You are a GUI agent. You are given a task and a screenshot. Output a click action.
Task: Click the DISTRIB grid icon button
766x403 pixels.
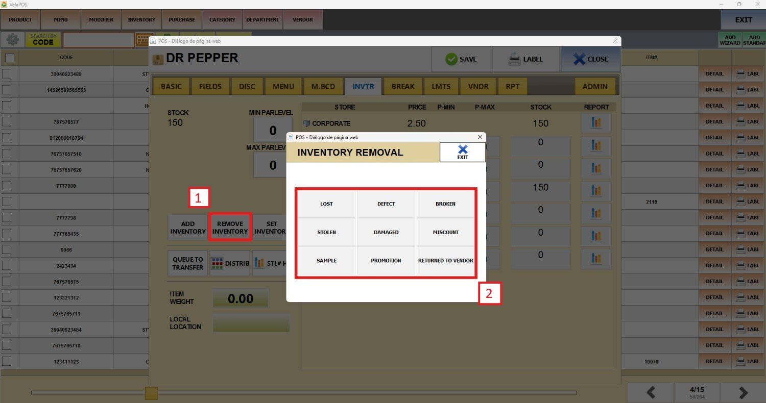(229, 264)
